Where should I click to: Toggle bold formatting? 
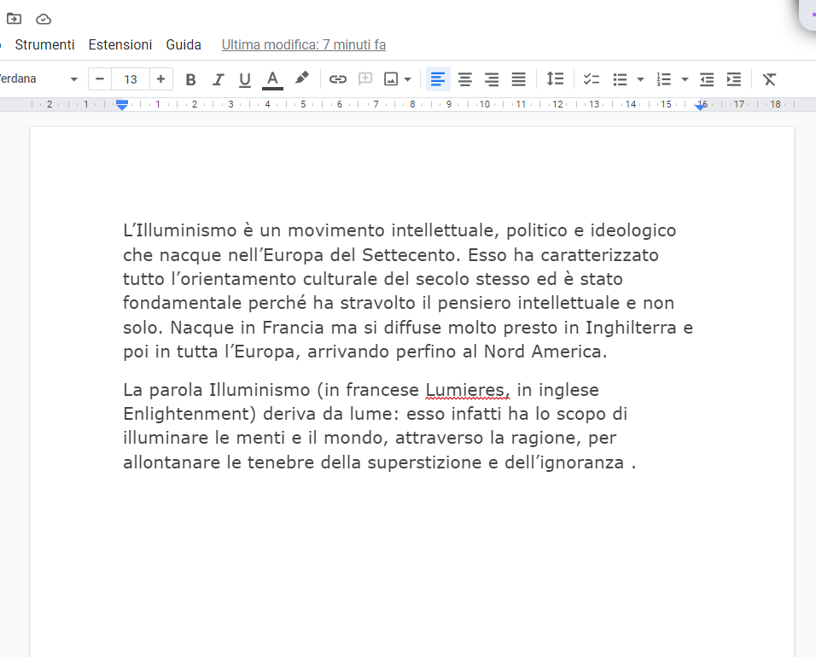191,79
